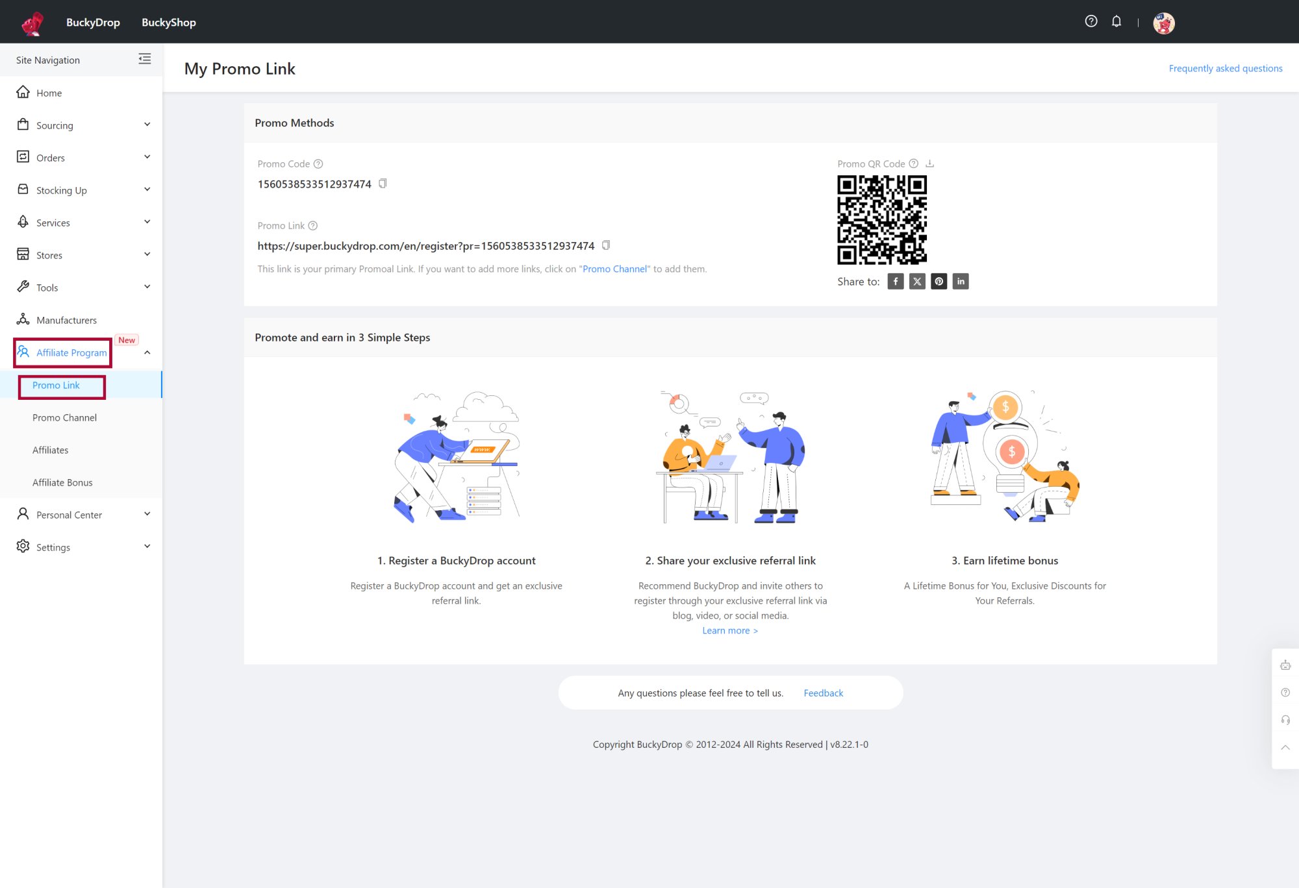Expand the Sourcing menu chevron
This screenshot has height=888, width=1299.
point(147,125)
